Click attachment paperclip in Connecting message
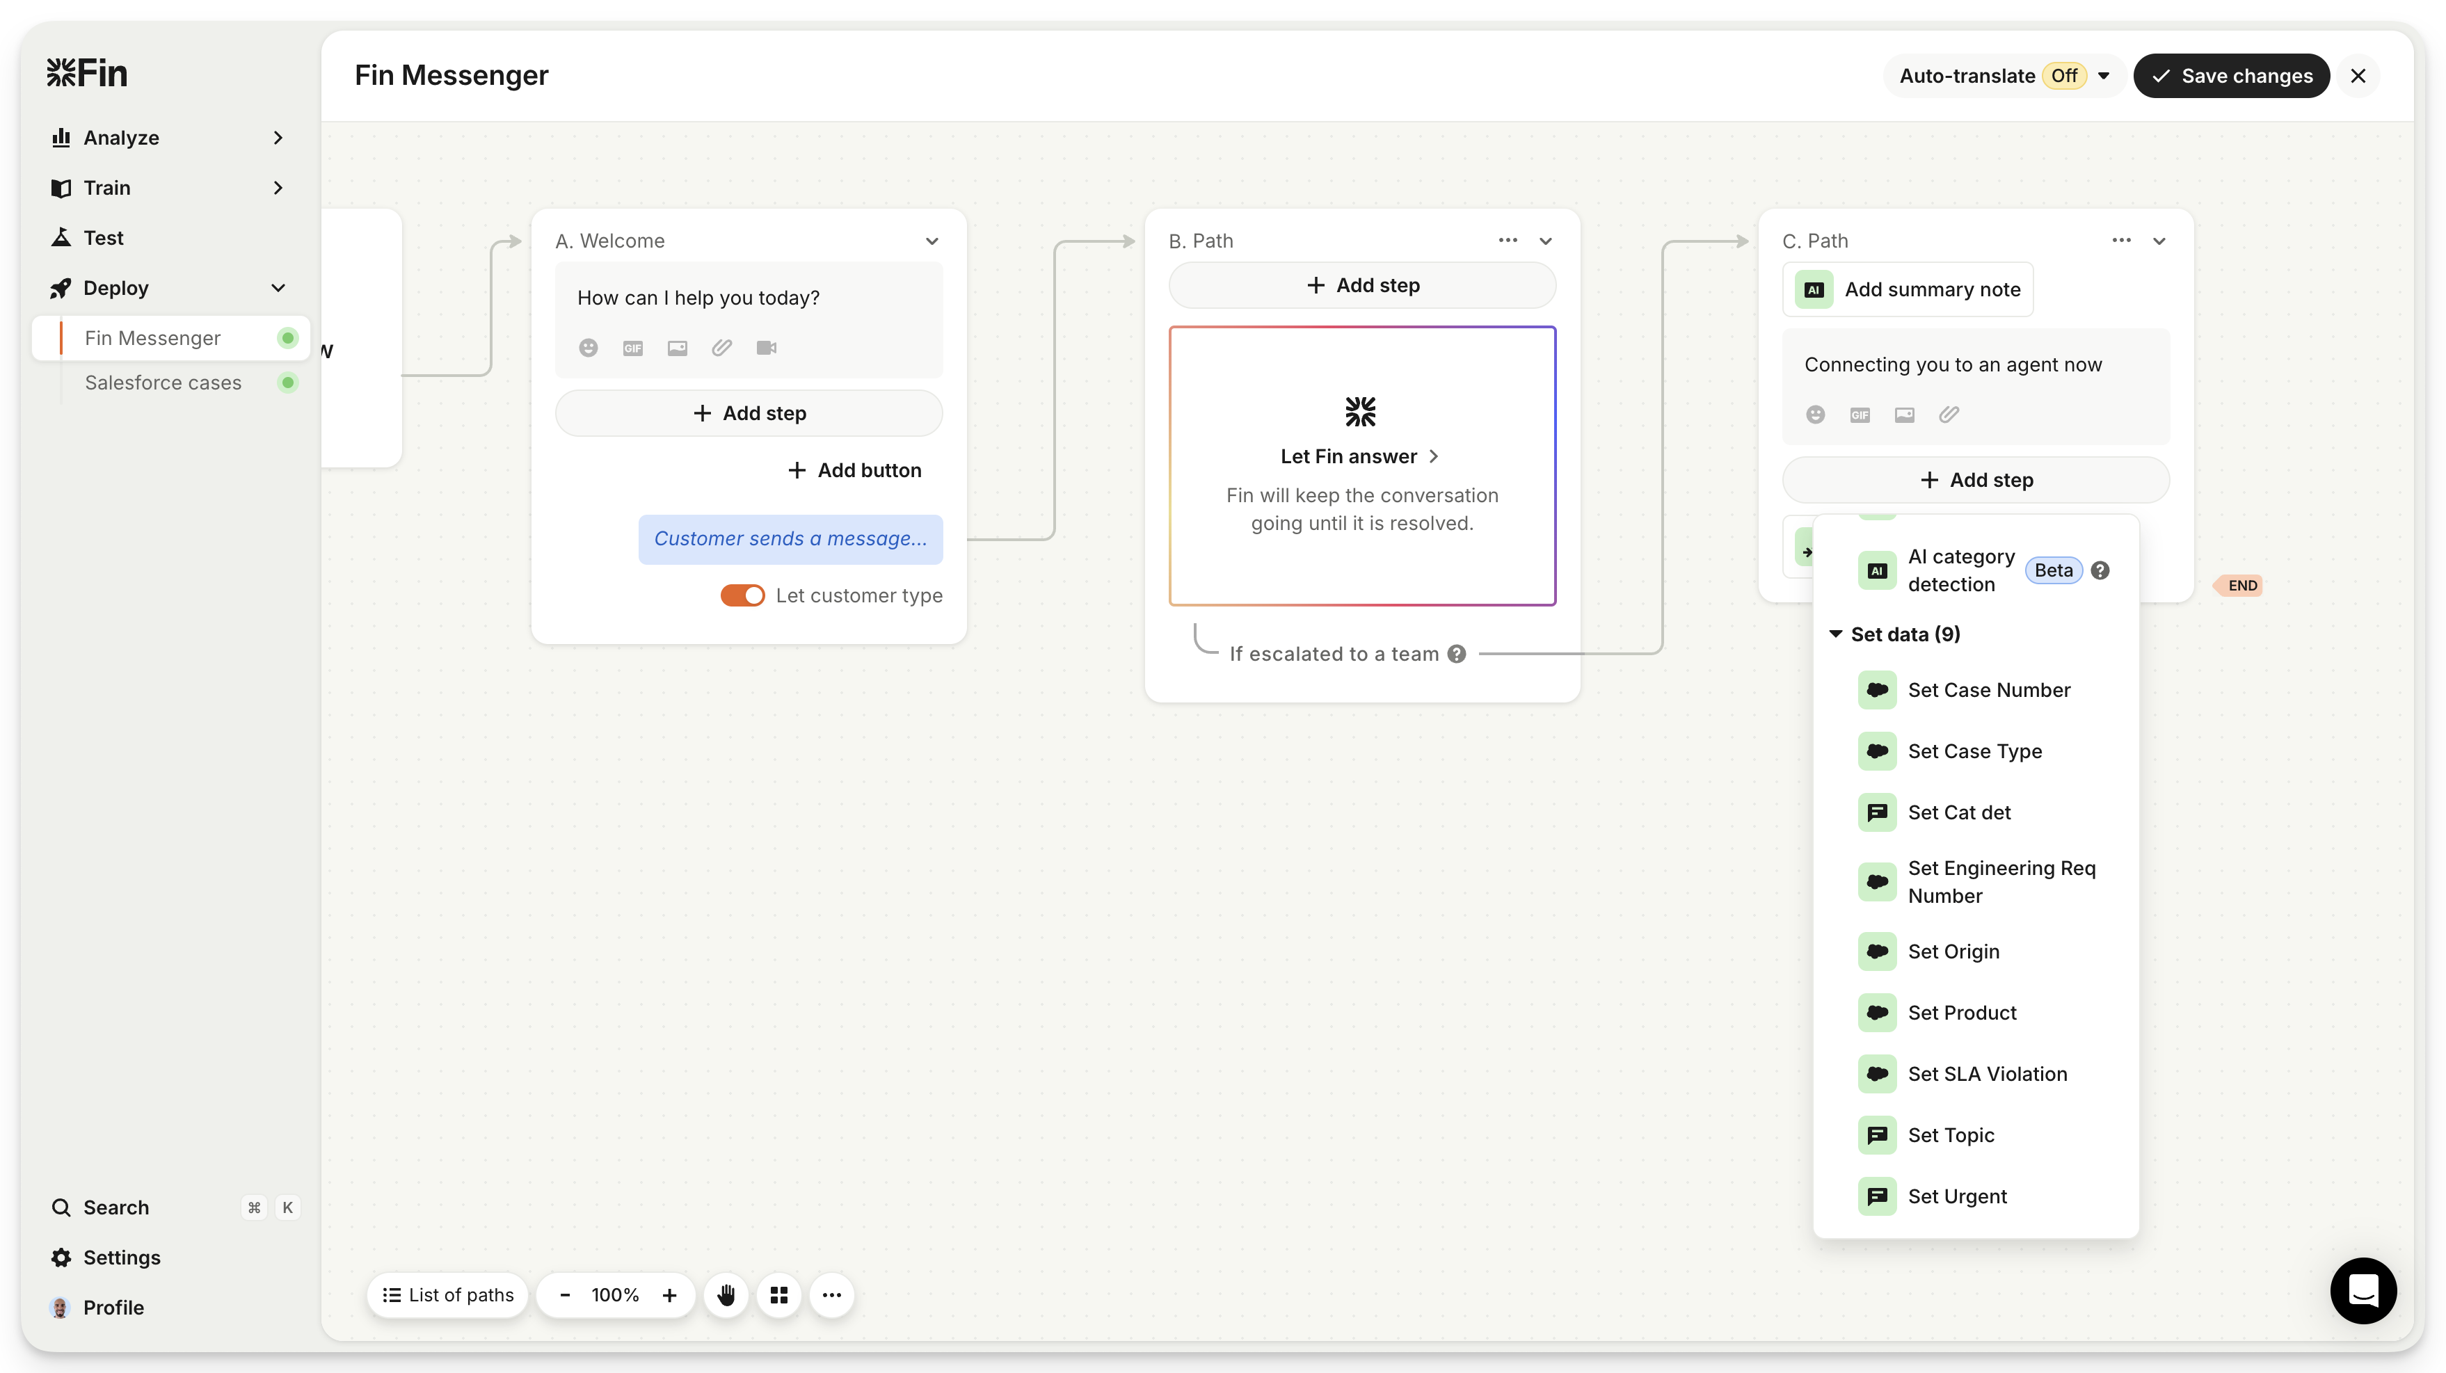 [x=1949, y=414]
